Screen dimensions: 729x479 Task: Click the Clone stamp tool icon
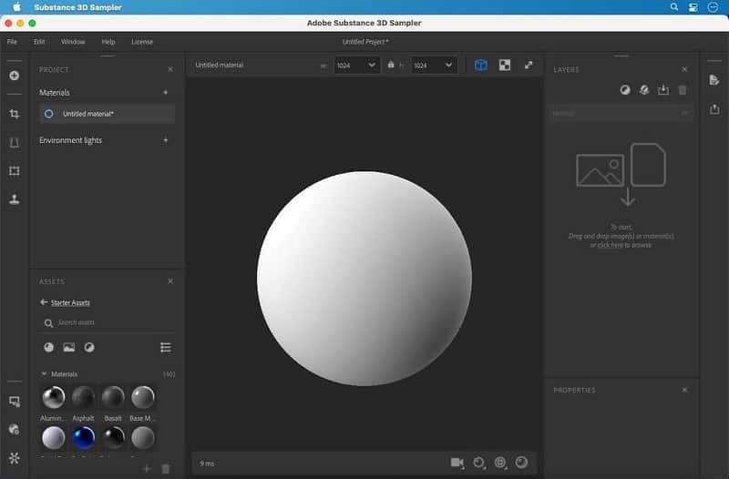click(x=14, y=199)
